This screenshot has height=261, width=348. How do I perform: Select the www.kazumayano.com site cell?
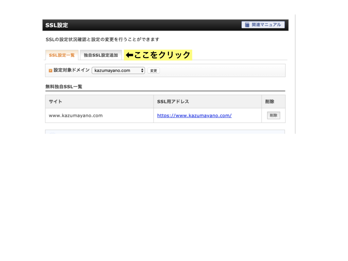point(100,116)
